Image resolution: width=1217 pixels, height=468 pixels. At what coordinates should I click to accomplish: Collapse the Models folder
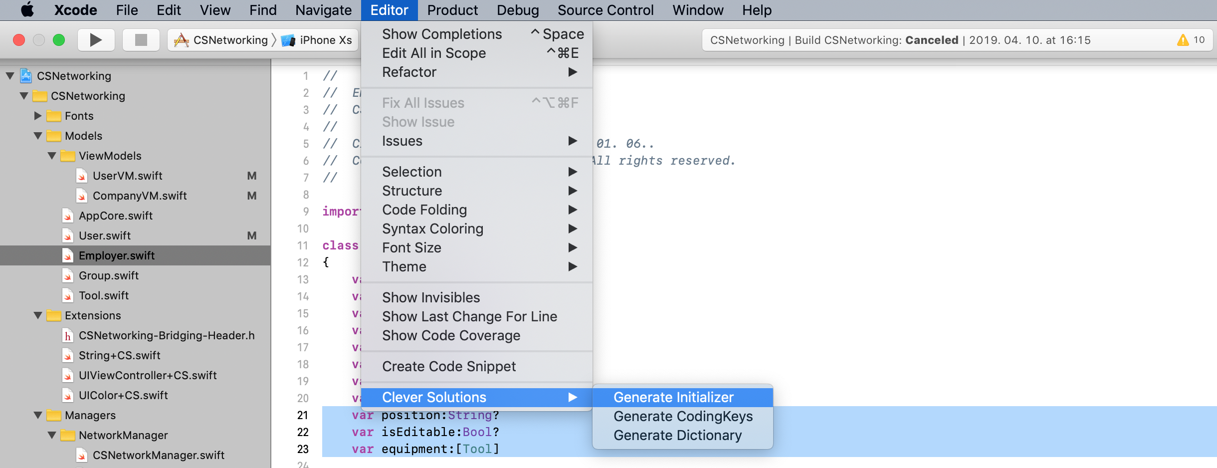point(38,136)
